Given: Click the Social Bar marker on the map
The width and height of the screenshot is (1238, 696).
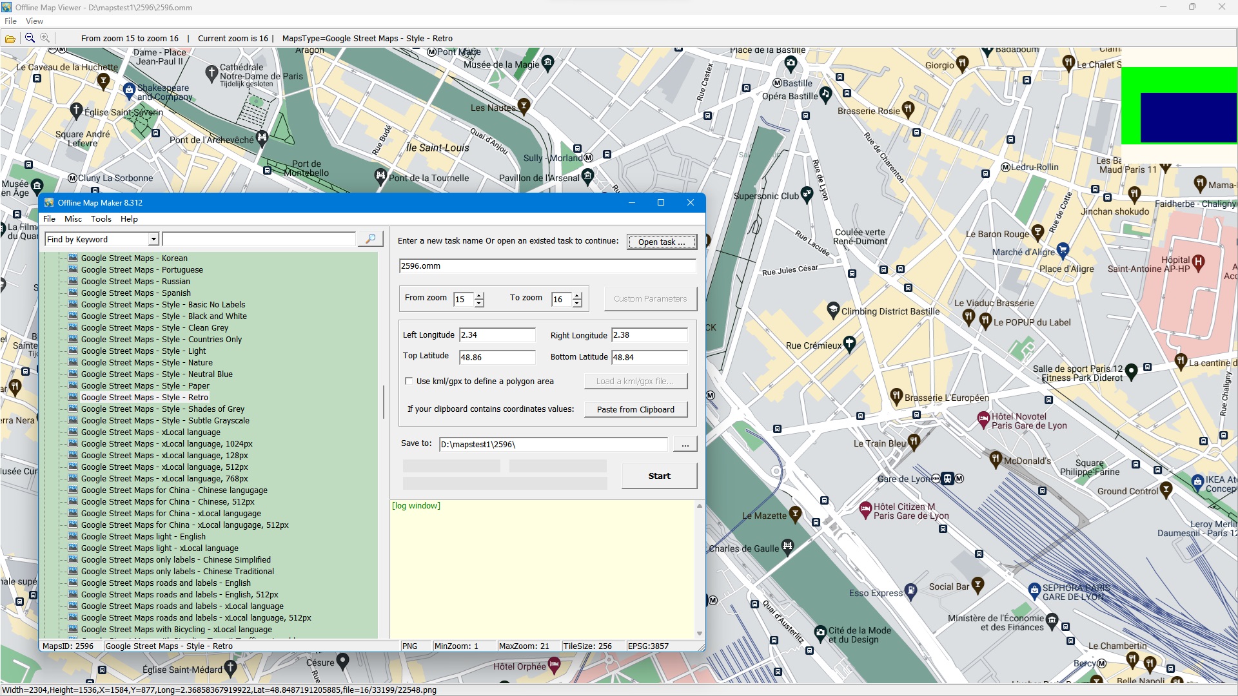Looking at the screenshot, I should 978,585.
